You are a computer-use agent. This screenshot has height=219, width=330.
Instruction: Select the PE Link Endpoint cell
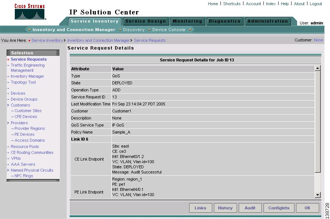tap(91, 187)
